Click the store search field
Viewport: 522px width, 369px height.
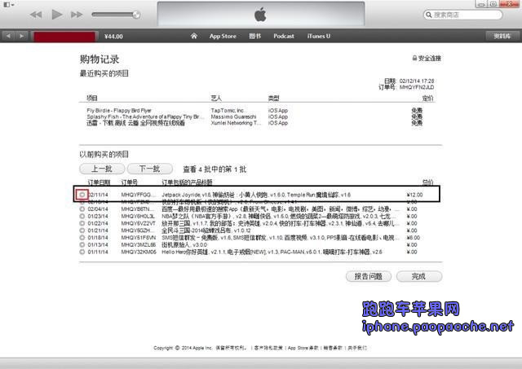[463, 15]
